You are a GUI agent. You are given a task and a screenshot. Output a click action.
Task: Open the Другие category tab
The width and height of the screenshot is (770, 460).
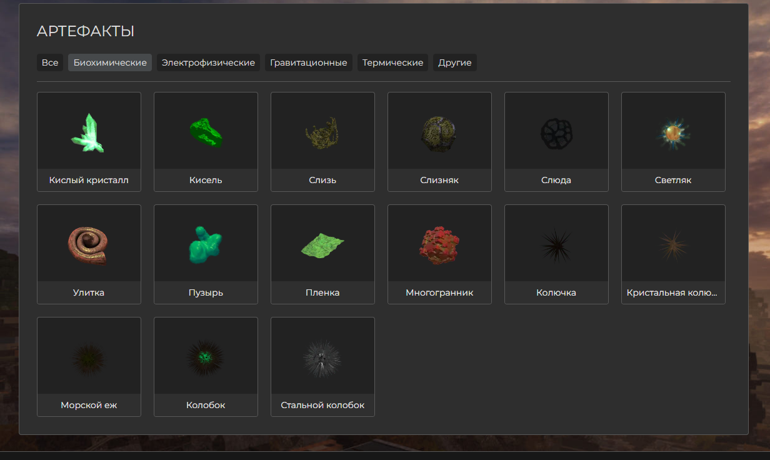[455, 62]
